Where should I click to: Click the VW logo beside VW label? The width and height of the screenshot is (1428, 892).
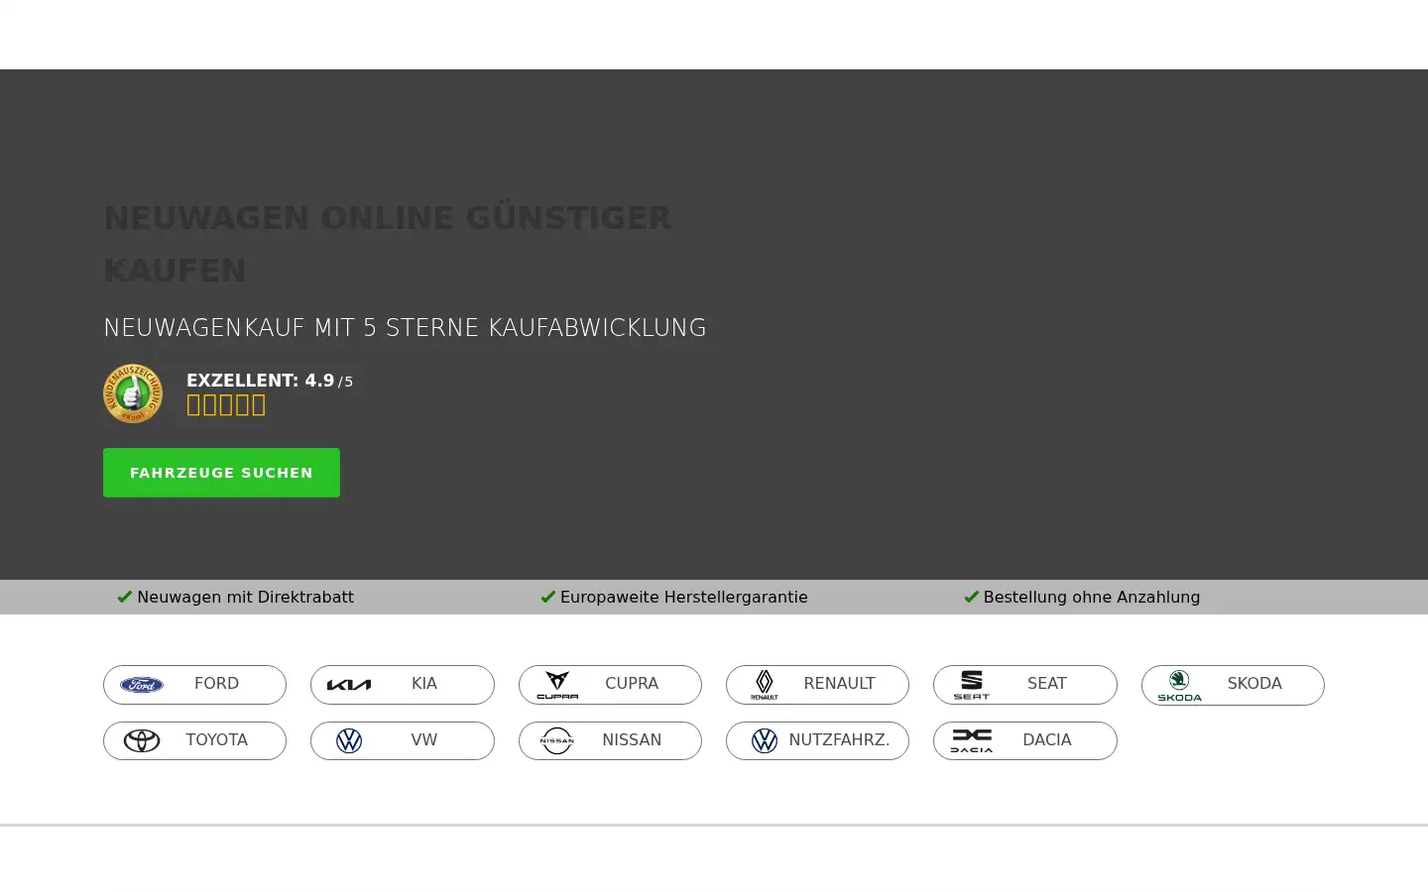pyautogui.click(x=349, y=740)
